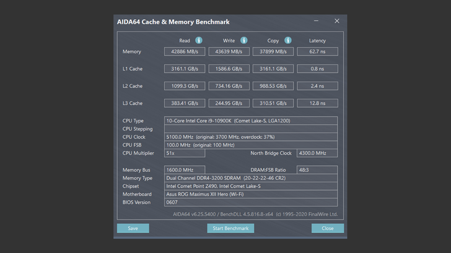Select the DRAM:FSB Ratio field
The height and width of the screenshot is (253, 451).
[x=317, y=169]
